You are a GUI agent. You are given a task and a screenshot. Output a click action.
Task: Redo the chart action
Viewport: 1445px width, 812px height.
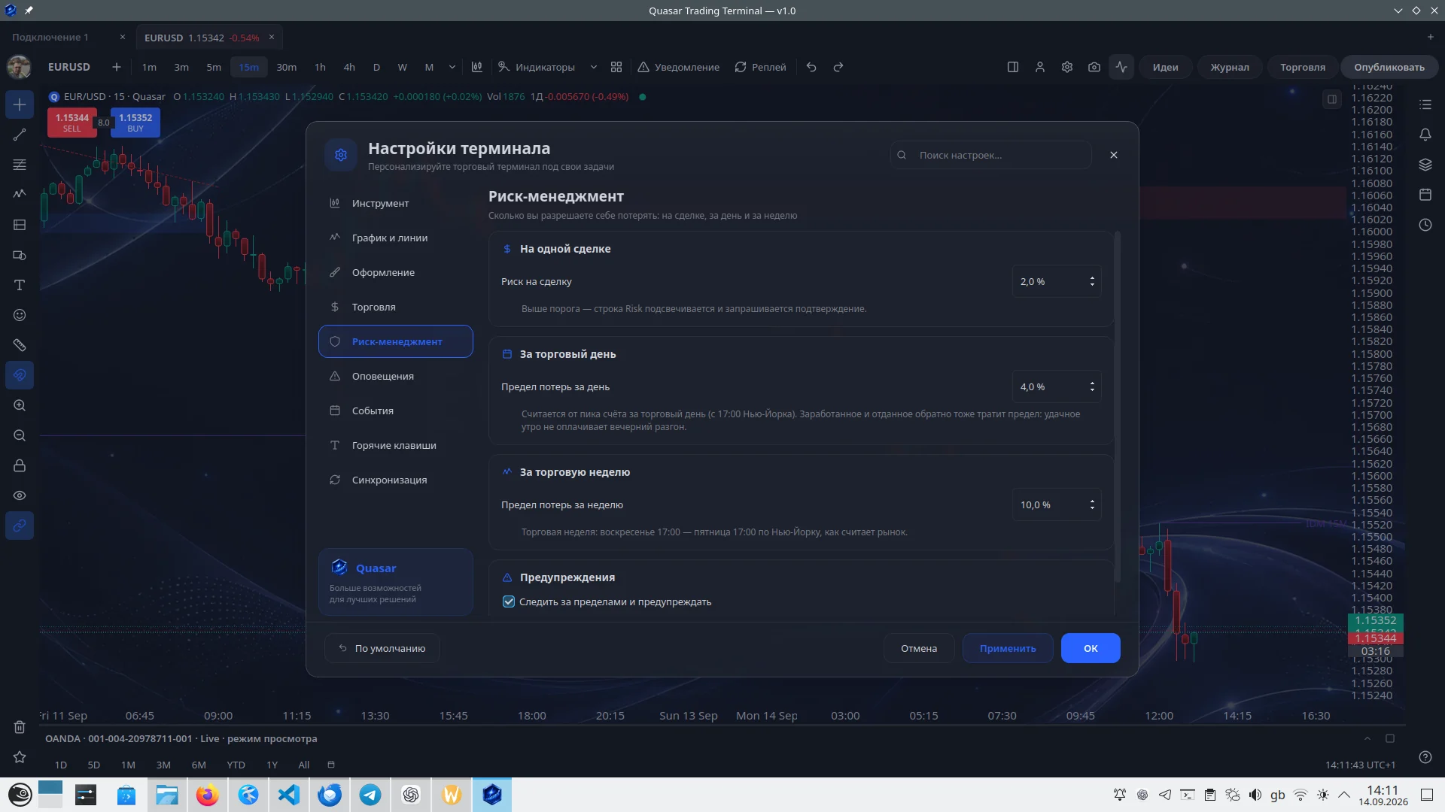pos(838,67)
